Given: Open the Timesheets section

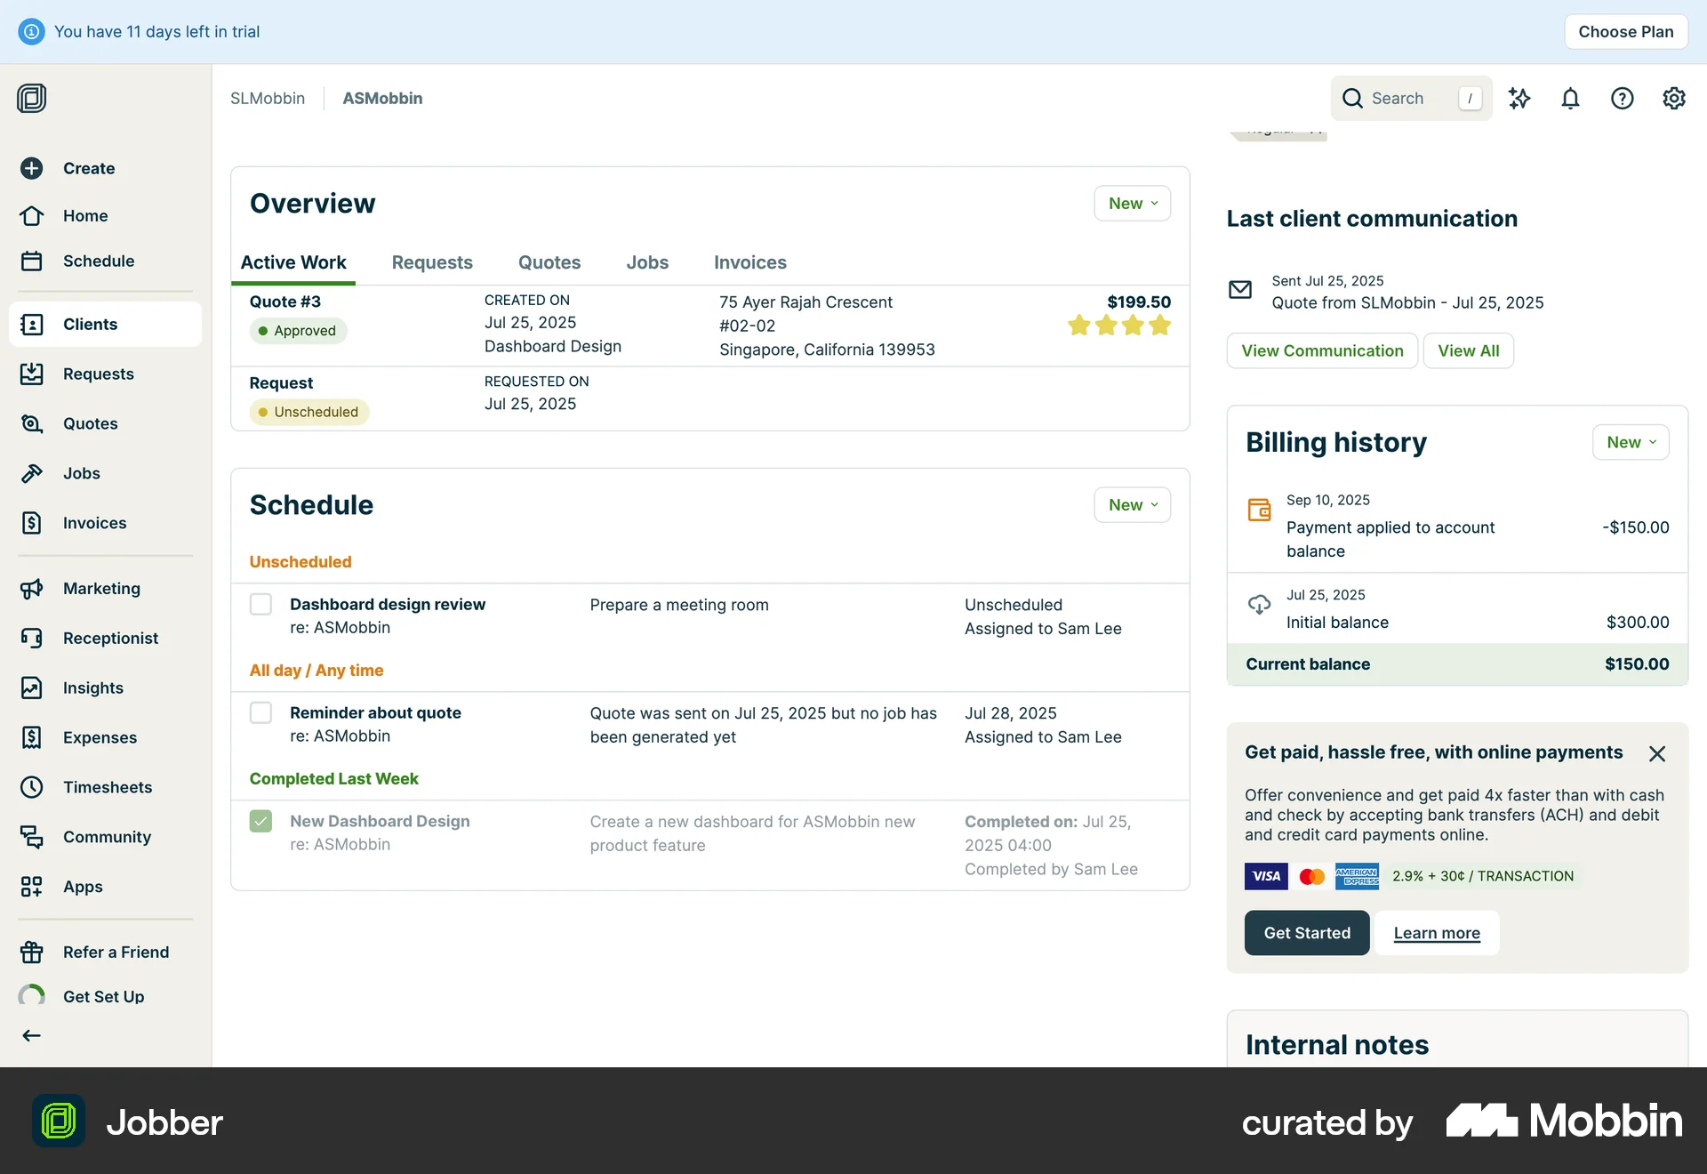Looking at the screenshot, I should 107,787.
